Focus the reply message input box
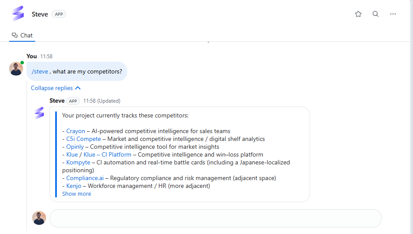This screenshot has width=413, height=234. (215, 218)
